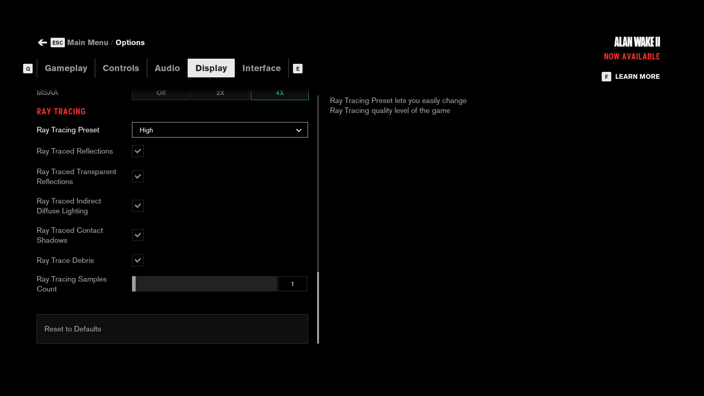Viewport: 704px width, 396px height.
Task: Click the E tab shortcut icon
Action: 298,68
